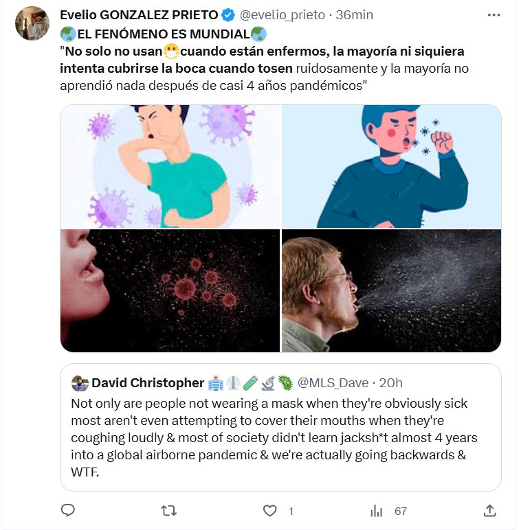Share the tweet via the share icon
The height and width of the screenshot is (530, 521).
pyautogui.click(x=489, y=510)
